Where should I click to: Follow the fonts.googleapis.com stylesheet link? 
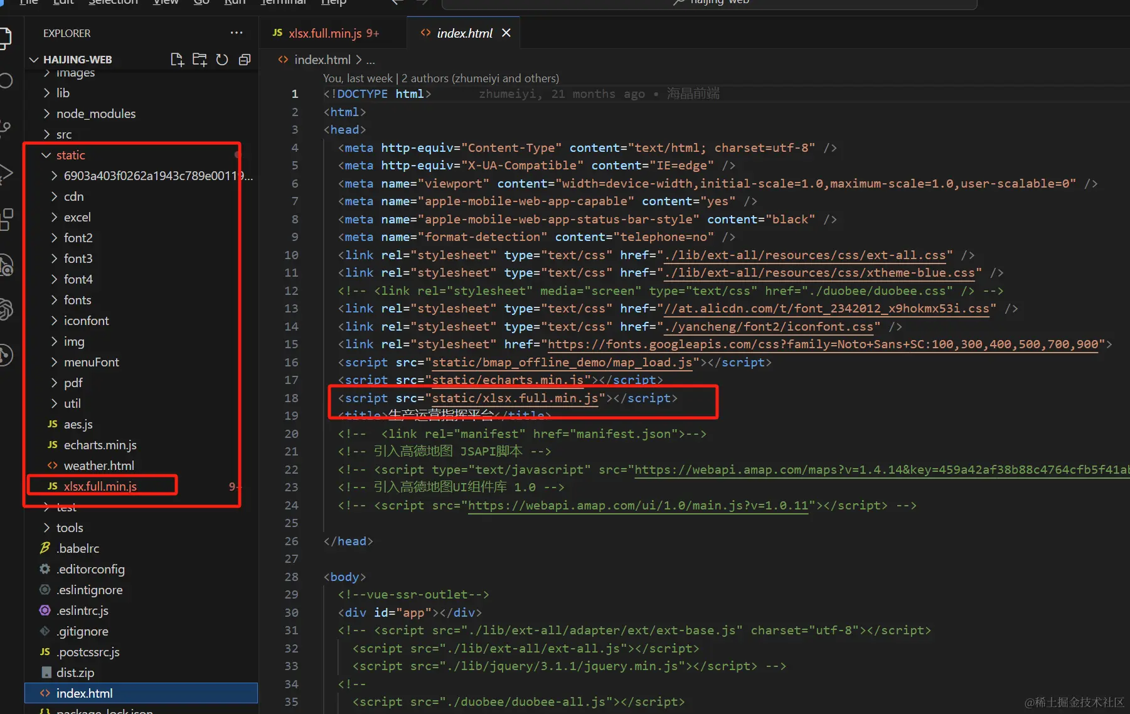tap(823, 344)
